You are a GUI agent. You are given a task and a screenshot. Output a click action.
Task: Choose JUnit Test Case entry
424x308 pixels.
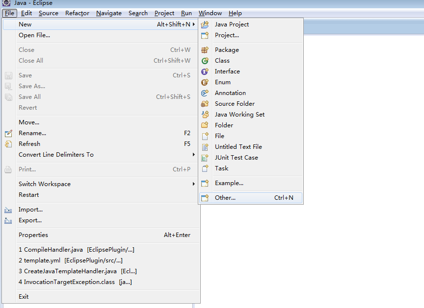pos(251,158)
